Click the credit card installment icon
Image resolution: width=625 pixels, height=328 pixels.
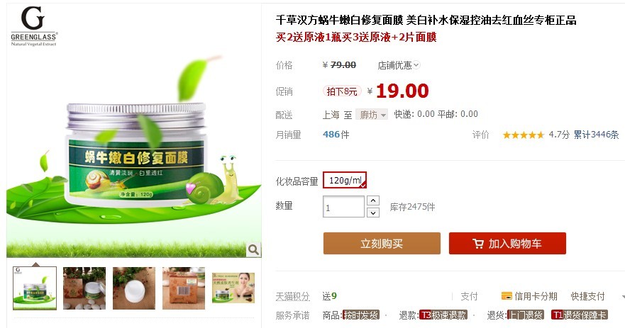tap(507, 295)
